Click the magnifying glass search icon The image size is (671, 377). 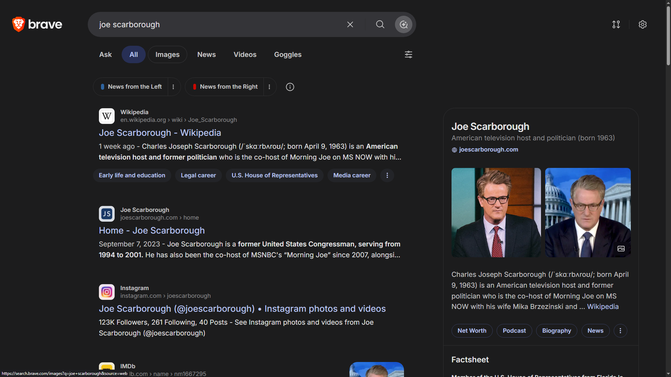click(380, 24)
